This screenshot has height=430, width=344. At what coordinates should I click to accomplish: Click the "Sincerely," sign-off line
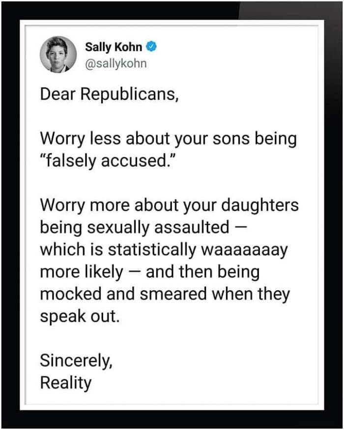(x=76, y=361)
